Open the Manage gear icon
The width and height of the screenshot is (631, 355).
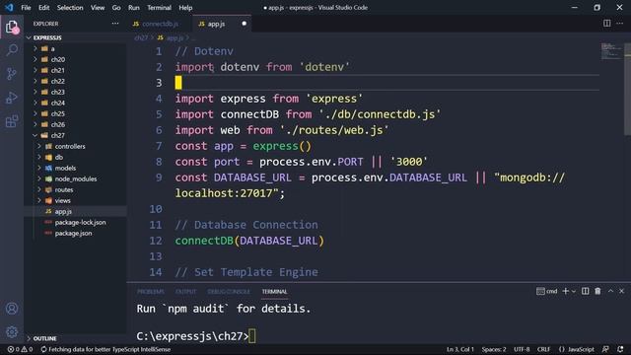tap(12, 331)
